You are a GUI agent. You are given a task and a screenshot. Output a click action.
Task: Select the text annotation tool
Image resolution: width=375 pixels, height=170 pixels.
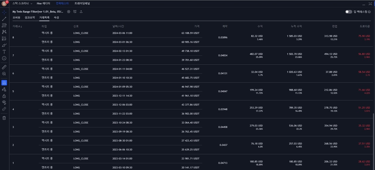pyautogui.click(x=4, y=52)
